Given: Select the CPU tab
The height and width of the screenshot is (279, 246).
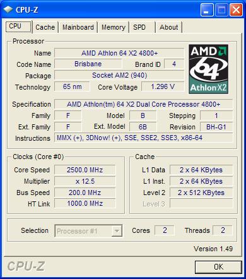Looking at the screenshot, I should click(x=18, y=27).
